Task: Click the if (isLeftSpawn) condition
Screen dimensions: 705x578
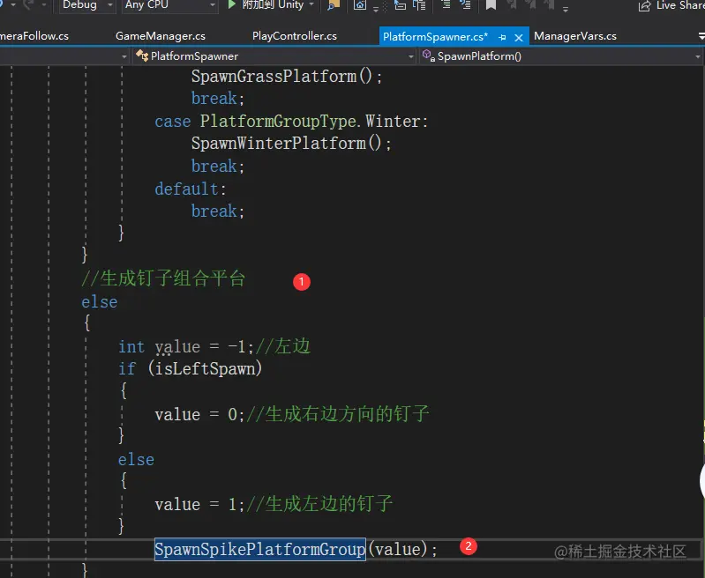Action: coord(190,368)
